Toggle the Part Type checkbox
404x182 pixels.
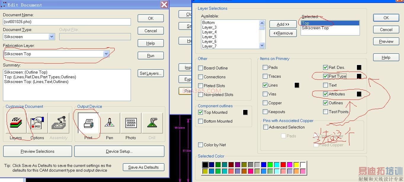326,76
